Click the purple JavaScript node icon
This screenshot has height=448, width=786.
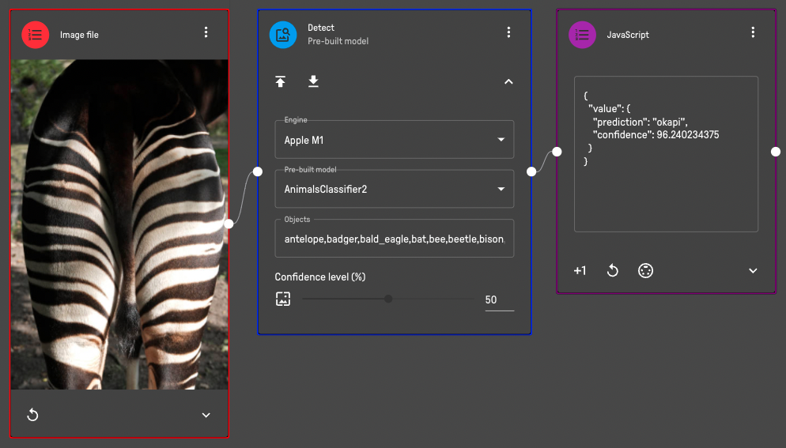point(583,35)
